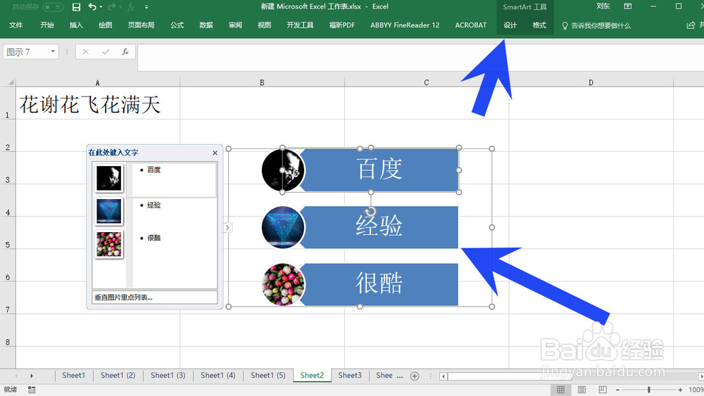The width and height of the screenshot is (704, 396).
Task: Click the tulips thumbnail in text pane
Action: click(x=109, y=244)
